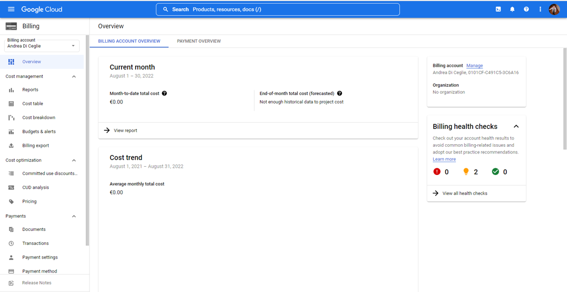Switch to the Payment Overview tab
This screenshot has width=567, height=292.
click(x=199, y=41)
